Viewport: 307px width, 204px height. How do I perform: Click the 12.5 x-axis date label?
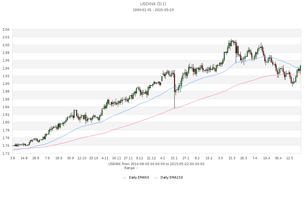(x=290, y=158)
